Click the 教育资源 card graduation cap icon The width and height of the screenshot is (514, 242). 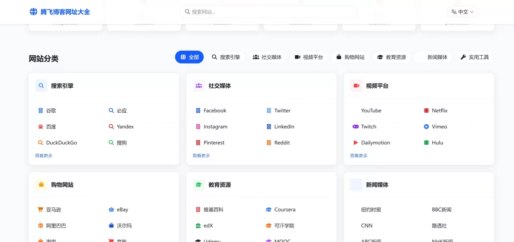pyautogui.click(x=199, y=185)
